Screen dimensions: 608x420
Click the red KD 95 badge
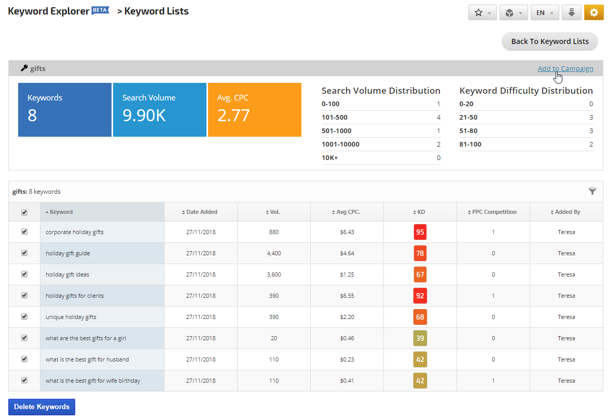coord(420,232)
